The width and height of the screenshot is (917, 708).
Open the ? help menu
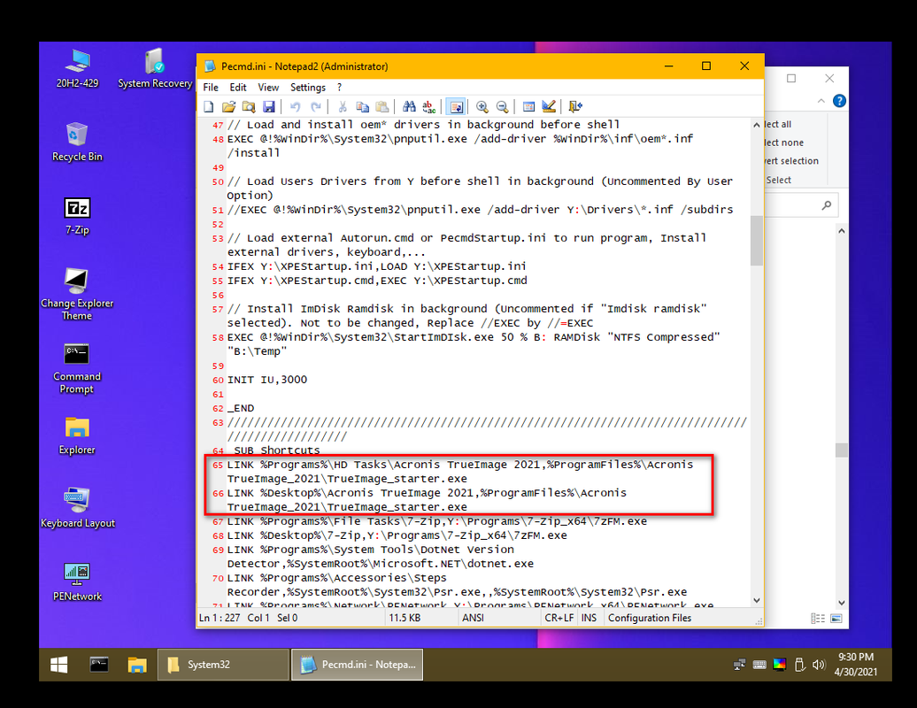point(339,87)
